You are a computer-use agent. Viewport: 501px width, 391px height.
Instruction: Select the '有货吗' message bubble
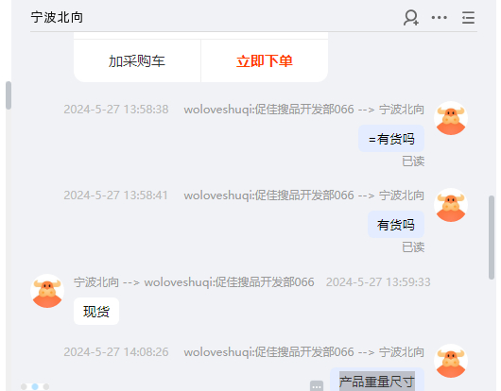click(396, 225)
